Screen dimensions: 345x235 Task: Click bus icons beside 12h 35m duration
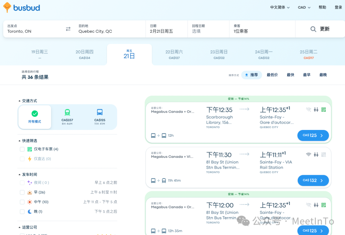159,231
